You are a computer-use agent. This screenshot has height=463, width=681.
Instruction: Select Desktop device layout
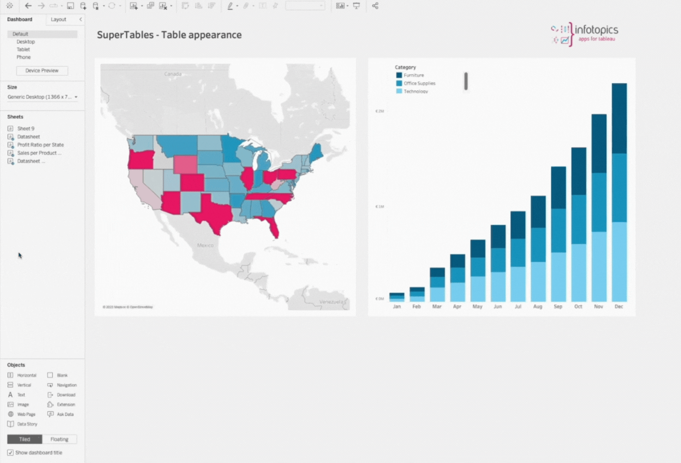pos(26,42)
